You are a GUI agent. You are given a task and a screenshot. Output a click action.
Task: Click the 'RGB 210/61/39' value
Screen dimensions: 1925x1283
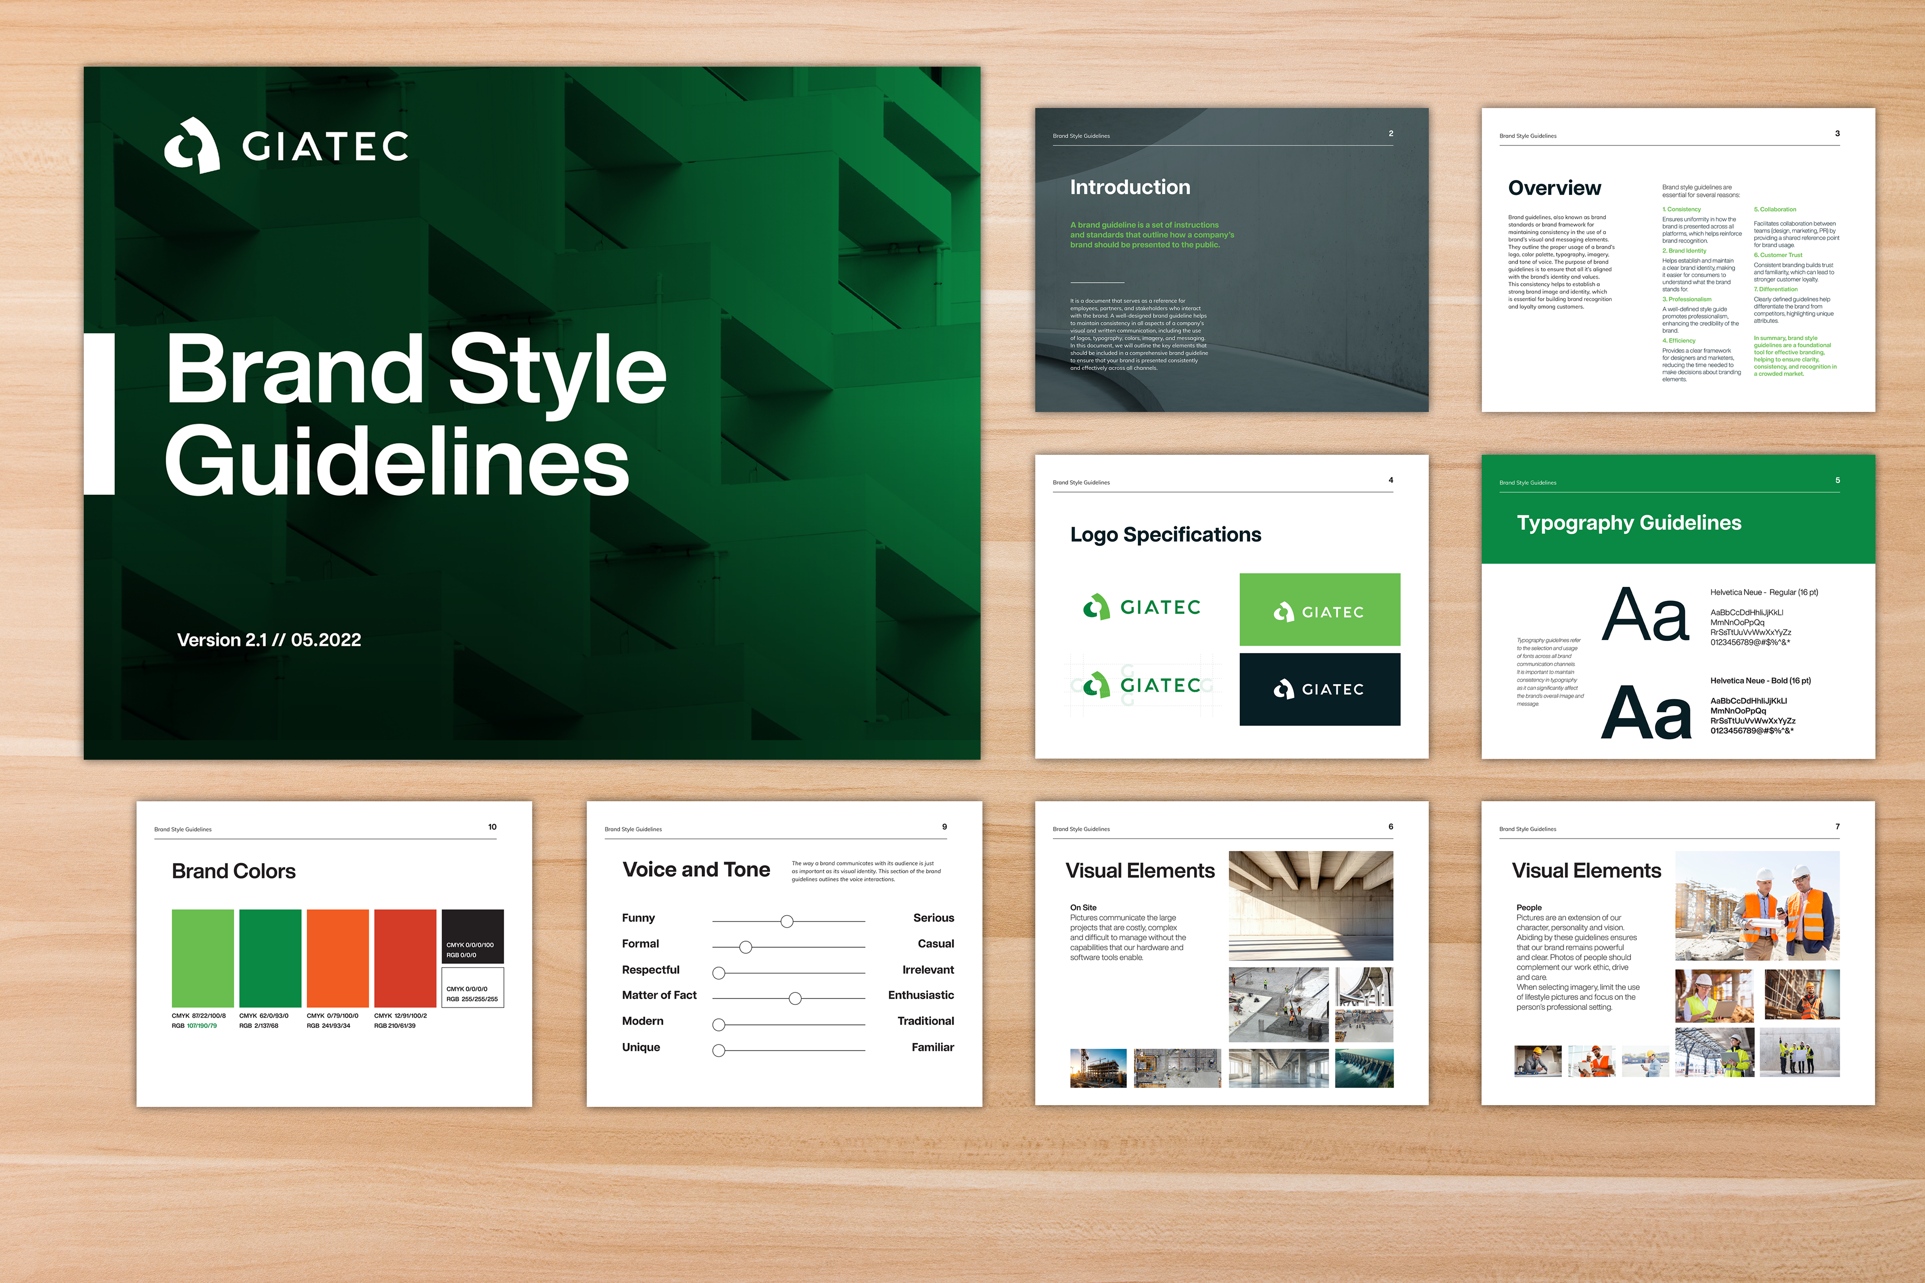coord(395,1026)
